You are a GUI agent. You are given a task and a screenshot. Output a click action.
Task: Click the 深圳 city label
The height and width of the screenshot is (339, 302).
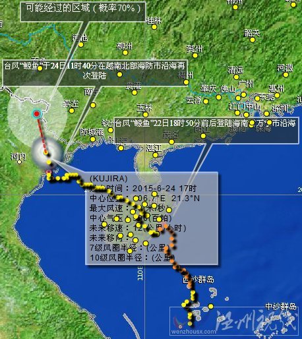[280, 108]
